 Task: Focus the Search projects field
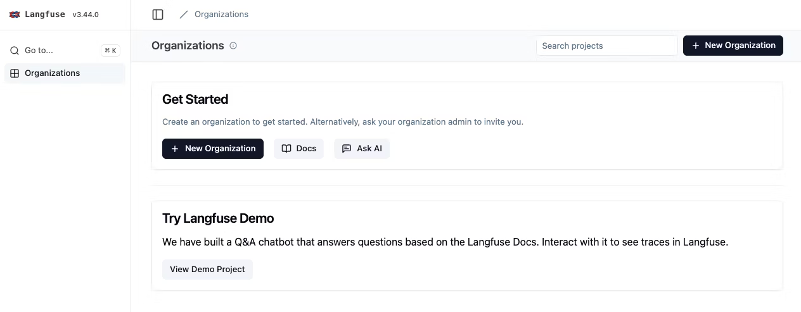point(607,46)
